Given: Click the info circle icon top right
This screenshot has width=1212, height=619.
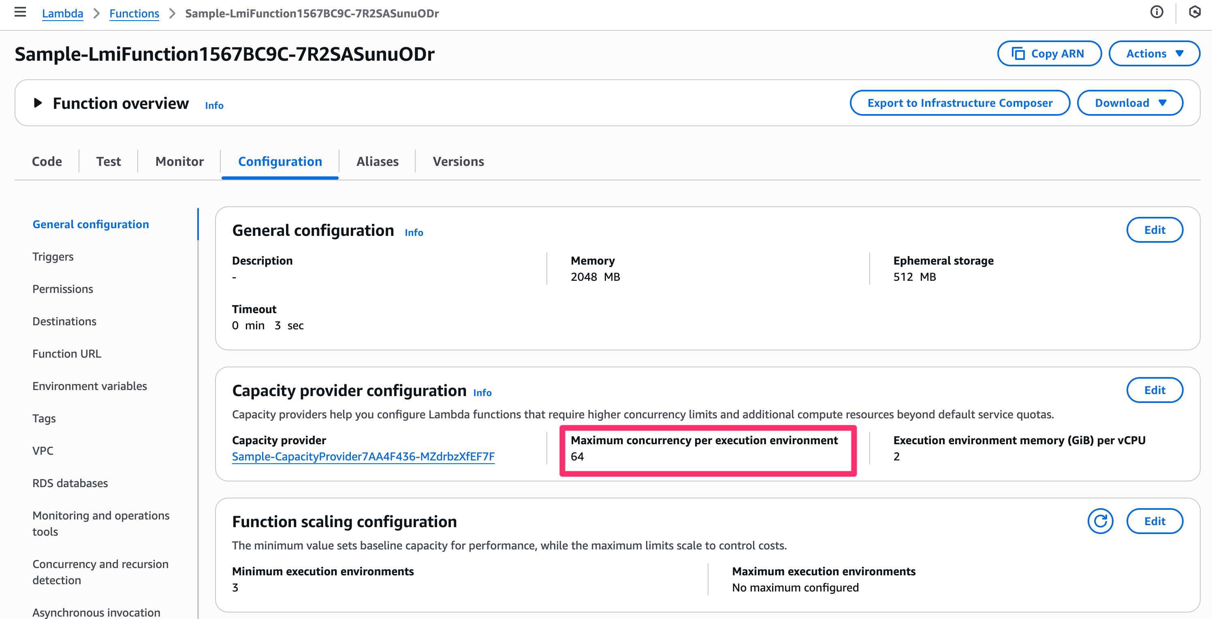Looking at the screenshot, I should [1157, 12].
